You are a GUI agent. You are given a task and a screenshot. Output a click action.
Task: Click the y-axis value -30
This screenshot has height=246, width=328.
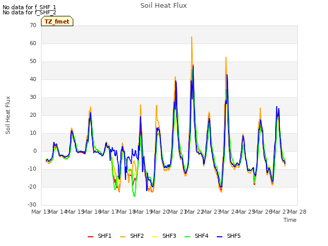32,205
